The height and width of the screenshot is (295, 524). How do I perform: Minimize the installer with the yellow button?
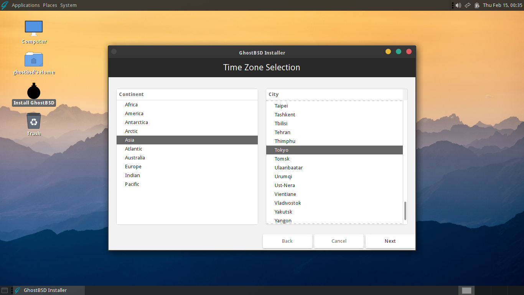click(x=388, y=51)
